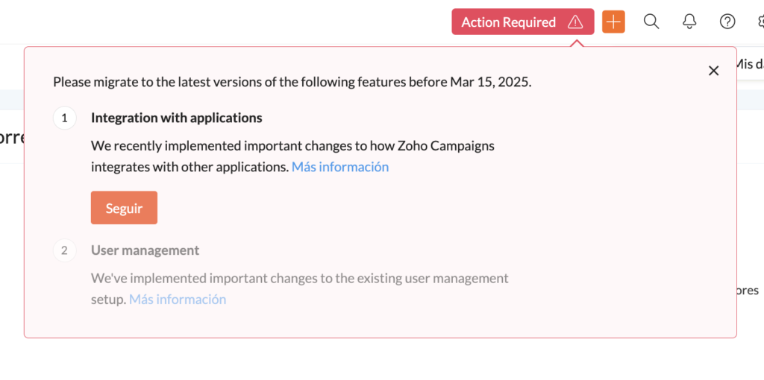The width and height of the screenshot is (764, 380).
Task: Open Más información link for User management
Action: pos(178,300)
